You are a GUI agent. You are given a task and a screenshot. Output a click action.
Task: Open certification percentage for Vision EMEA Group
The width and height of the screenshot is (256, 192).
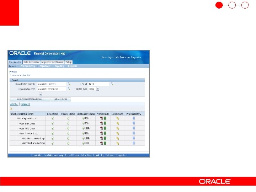click(86, 123)
